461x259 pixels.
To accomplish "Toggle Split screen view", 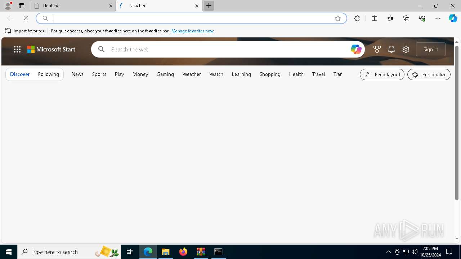I will pyautogui.click(x=374, y=18).
